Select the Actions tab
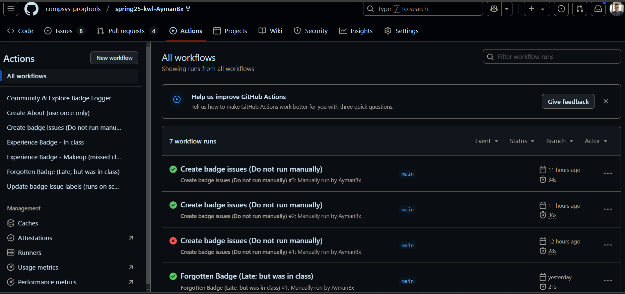The width and height of the screenshot is (625, 294). click(186, 31)
